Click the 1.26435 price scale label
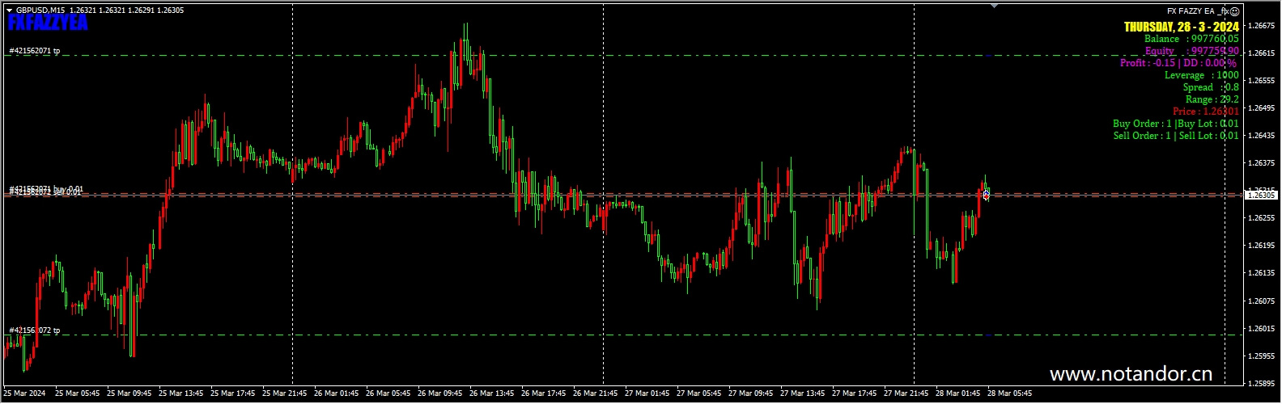This screenshot has height=404, width=1282. [x=1262, y=136]
